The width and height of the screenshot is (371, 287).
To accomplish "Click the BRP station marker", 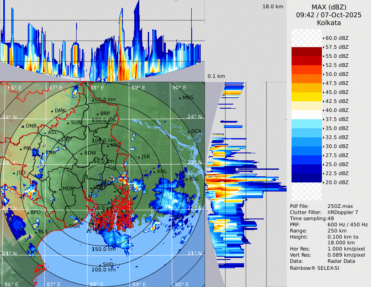I will [x=97, y=114].
